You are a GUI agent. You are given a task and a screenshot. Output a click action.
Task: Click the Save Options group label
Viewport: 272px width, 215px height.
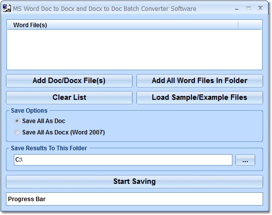29,111
